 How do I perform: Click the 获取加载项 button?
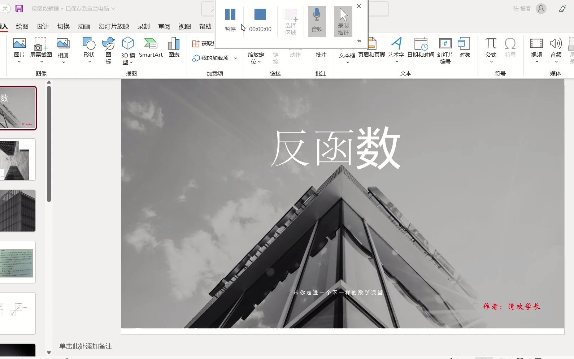click(203, 44)
